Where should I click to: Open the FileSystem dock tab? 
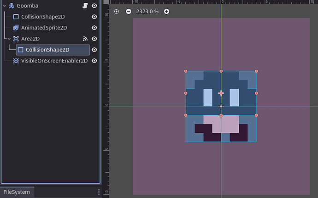17,192
